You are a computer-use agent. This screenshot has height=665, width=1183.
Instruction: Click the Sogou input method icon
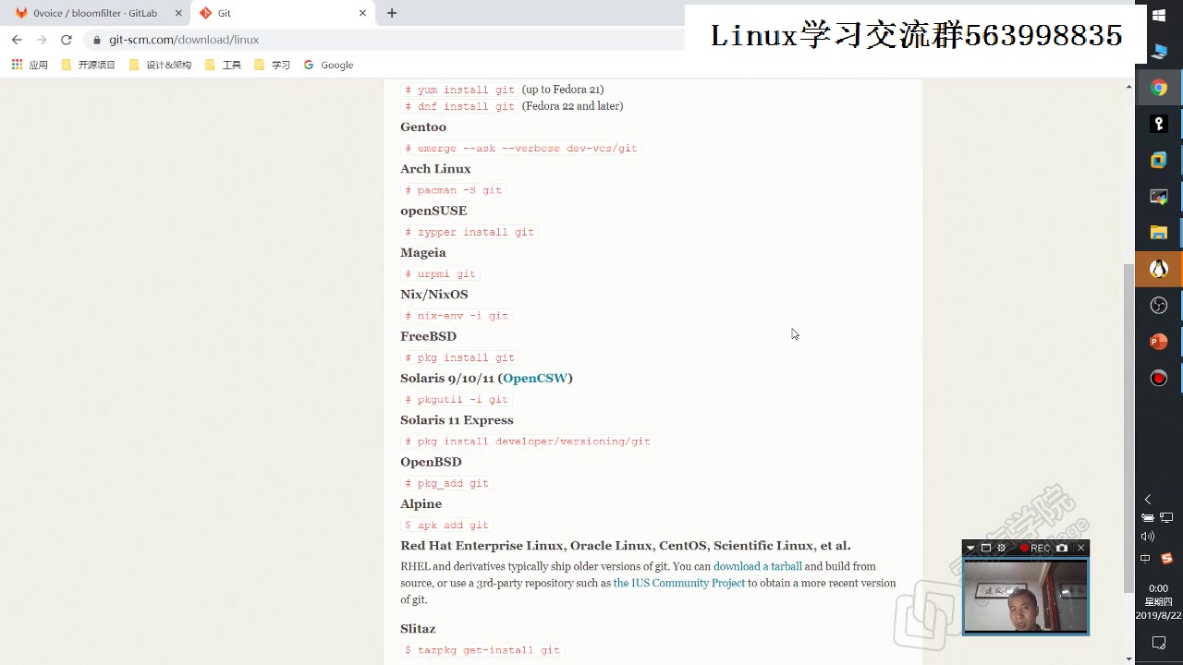(1166, 558)
